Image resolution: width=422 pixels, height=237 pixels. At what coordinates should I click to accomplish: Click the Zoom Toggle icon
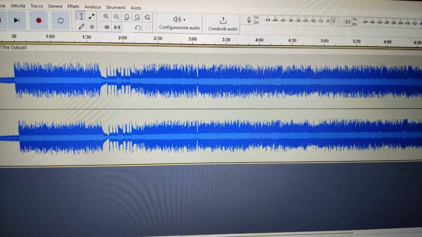click(x=148, y=17)
